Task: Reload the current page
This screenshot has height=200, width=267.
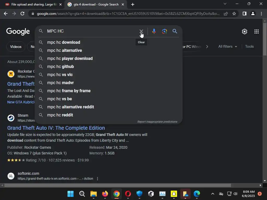Action: 22,14
